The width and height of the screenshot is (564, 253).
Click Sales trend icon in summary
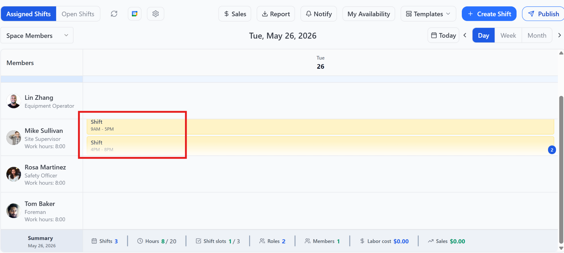click(431, 241)
